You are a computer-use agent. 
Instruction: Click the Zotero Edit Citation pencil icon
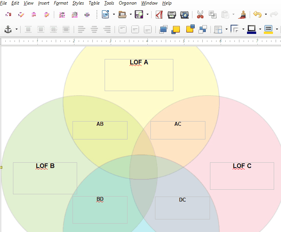click(21, 14)
